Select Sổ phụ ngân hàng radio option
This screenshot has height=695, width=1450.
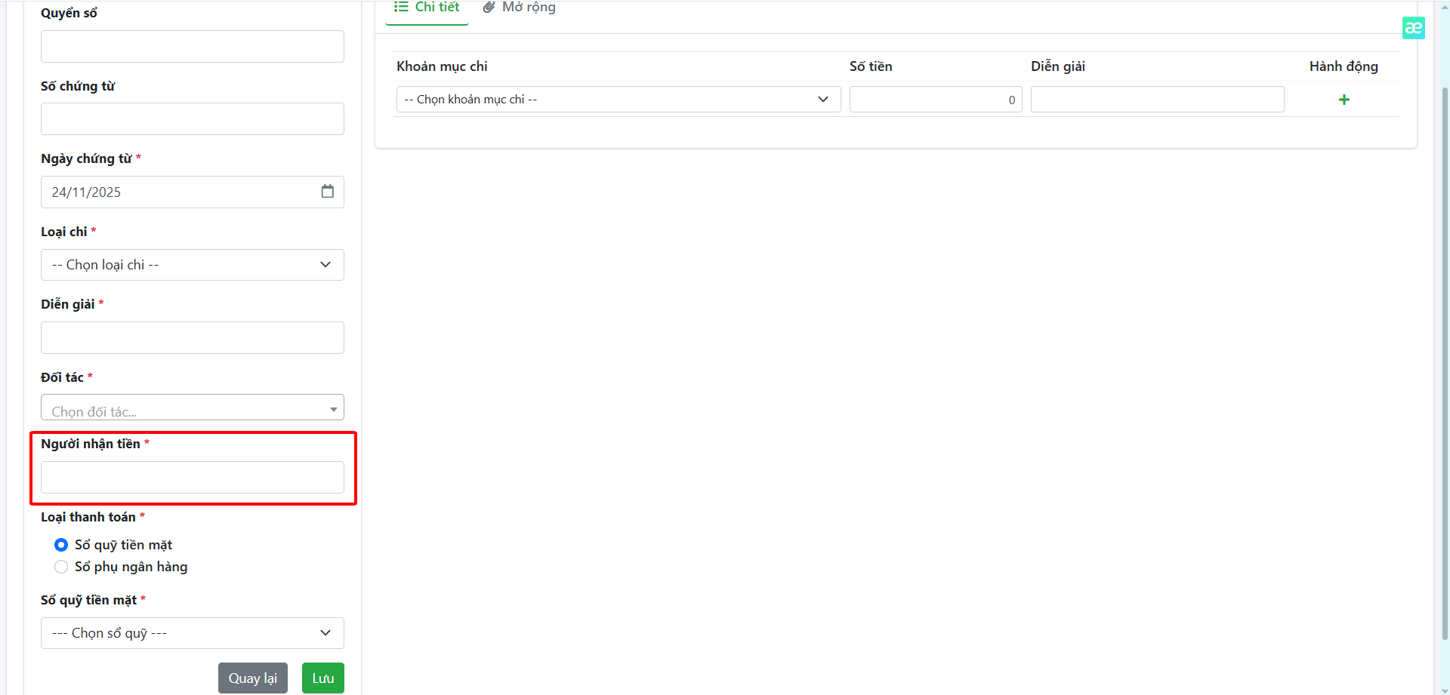[61, 567]
